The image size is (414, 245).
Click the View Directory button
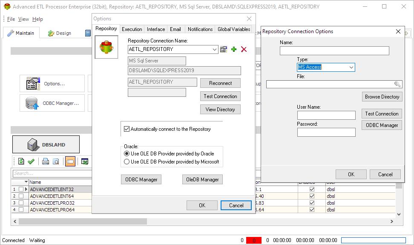[x=220, y=109]
